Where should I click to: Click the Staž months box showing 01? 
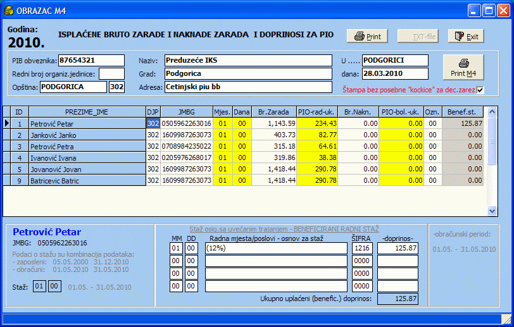pyautogui.click(x=39, y=287)
